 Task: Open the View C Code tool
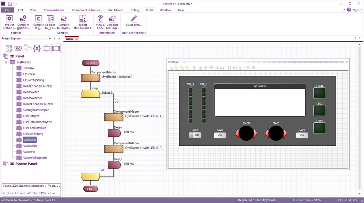[x=100, y=22]
